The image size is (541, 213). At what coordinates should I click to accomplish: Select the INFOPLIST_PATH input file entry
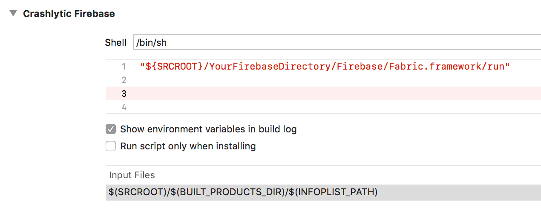[323, 192]
